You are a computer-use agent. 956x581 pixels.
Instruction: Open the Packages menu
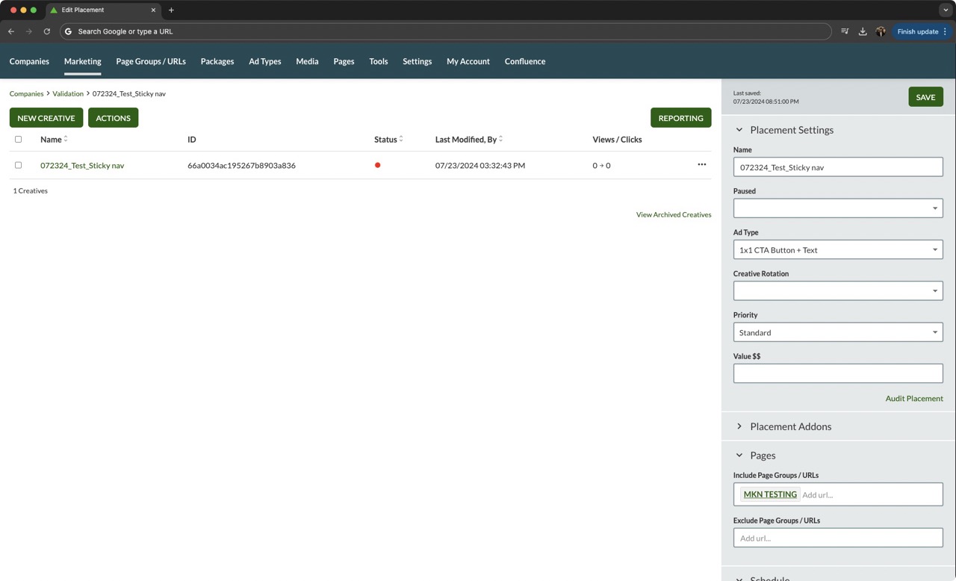pos(217,61)
